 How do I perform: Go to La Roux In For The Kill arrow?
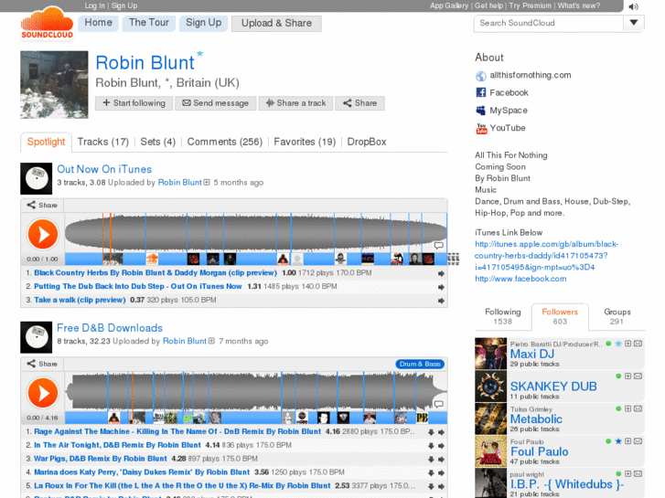(441, 486)
